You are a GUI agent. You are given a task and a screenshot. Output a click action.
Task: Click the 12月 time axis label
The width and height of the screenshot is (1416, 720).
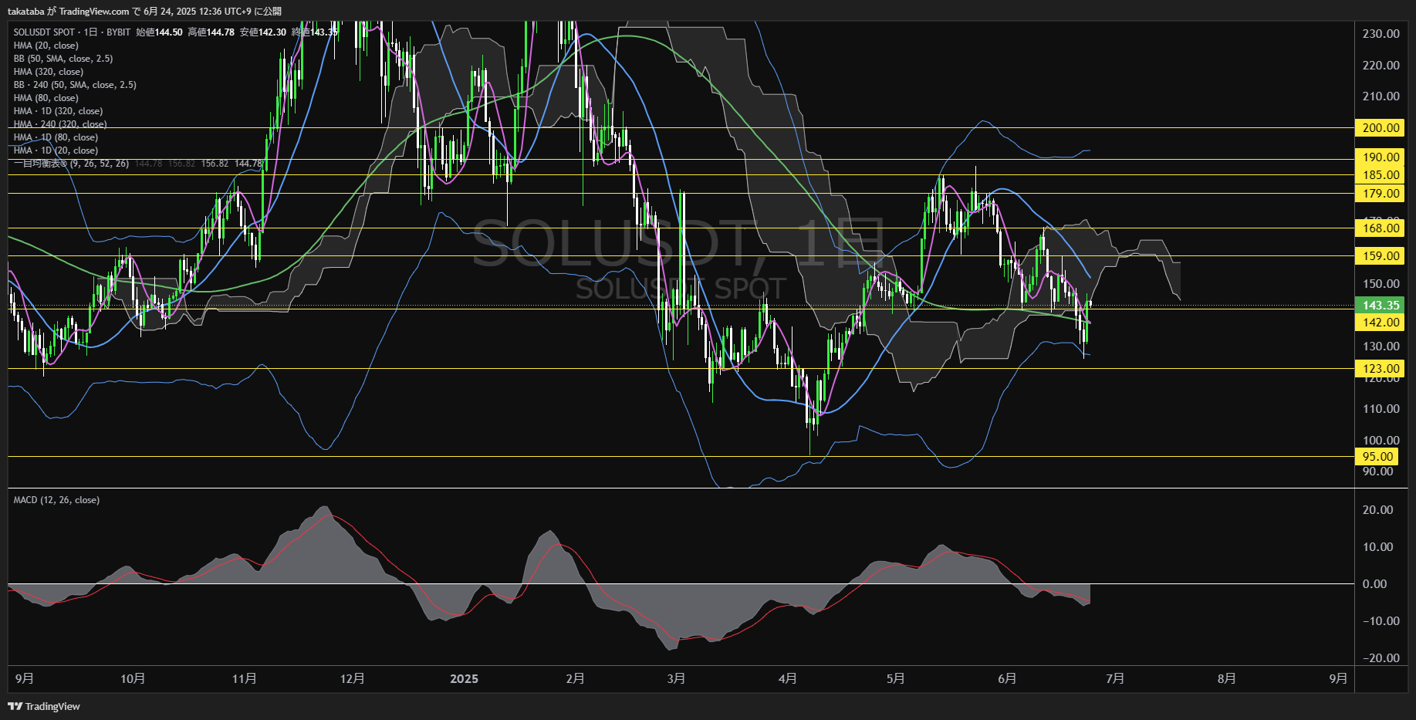tap(352, 678)
